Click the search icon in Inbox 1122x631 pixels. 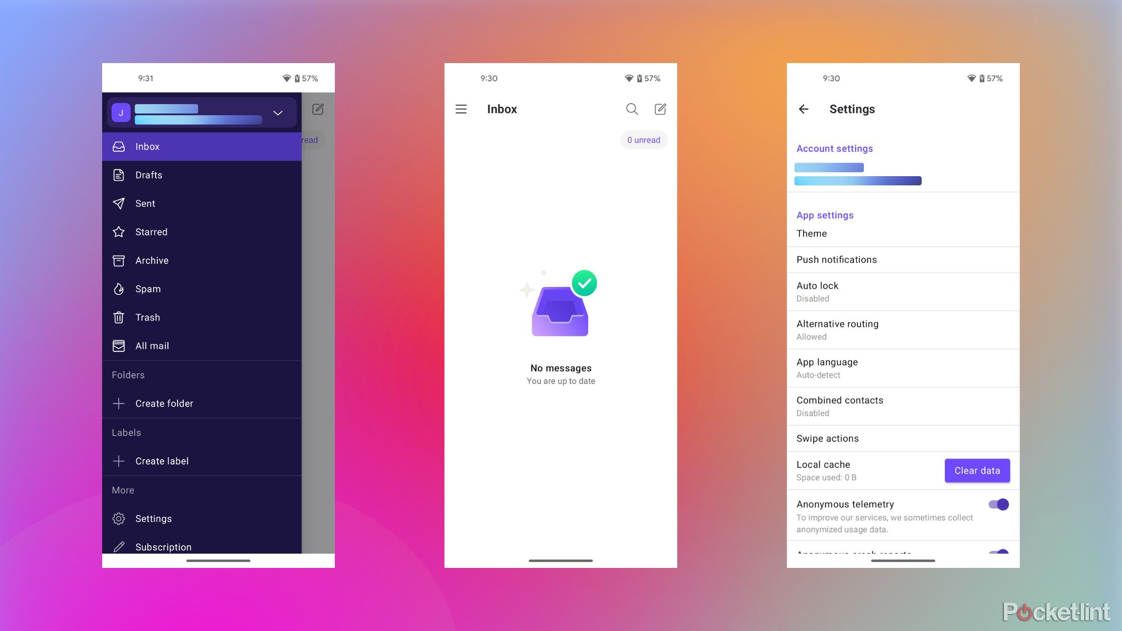(632, 109)
